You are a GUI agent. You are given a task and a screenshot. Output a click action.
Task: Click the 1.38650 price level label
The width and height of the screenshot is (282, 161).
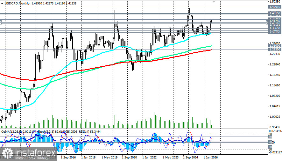click(275, 28)
